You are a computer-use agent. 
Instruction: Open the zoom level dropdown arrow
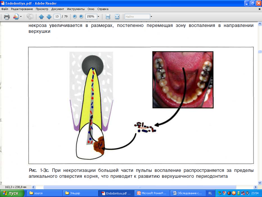pyautogui.click(x=98, y=16)
